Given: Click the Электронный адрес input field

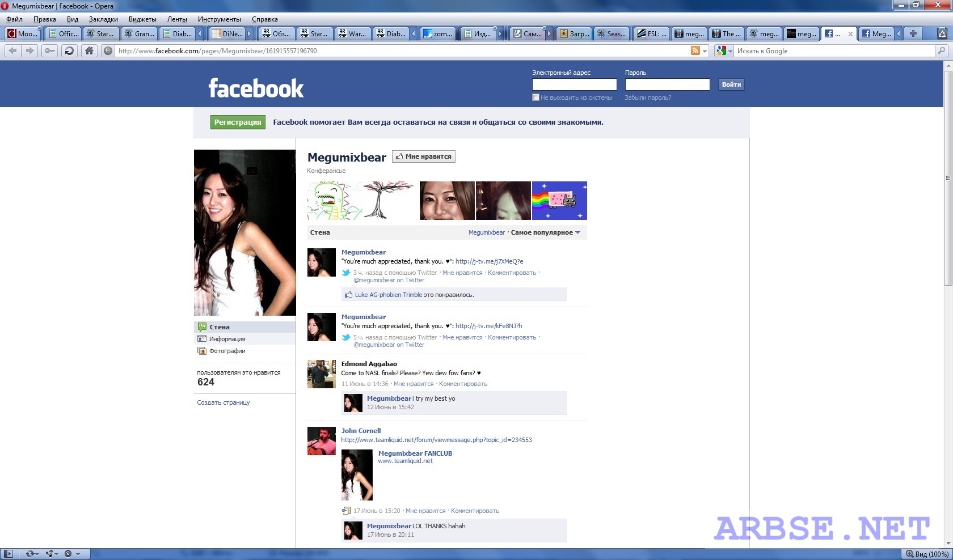Looking at the screenshot, I should click(x=574, y=84).
